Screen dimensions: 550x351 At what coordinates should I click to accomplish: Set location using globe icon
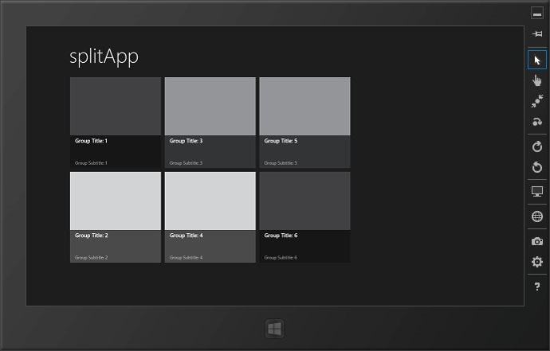pos(537,216)
